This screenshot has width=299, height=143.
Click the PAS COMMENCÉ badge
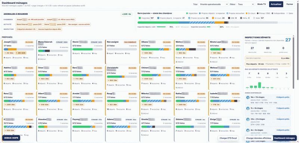(130, 42)
